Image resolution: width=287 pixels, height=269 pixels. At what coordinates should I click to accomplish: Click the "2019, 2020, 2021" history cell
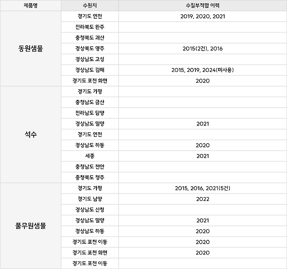(x=202, y=17)
